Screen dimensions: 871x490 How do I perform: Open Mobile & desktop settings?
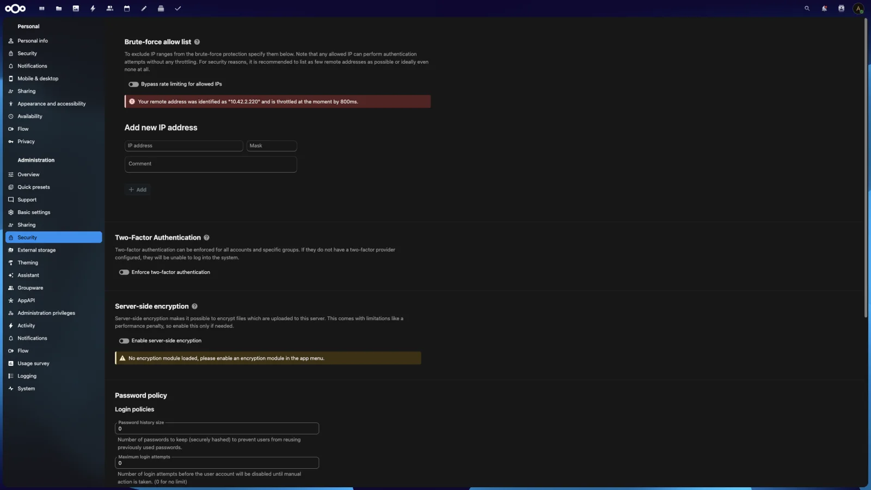(x=54, y=78)
